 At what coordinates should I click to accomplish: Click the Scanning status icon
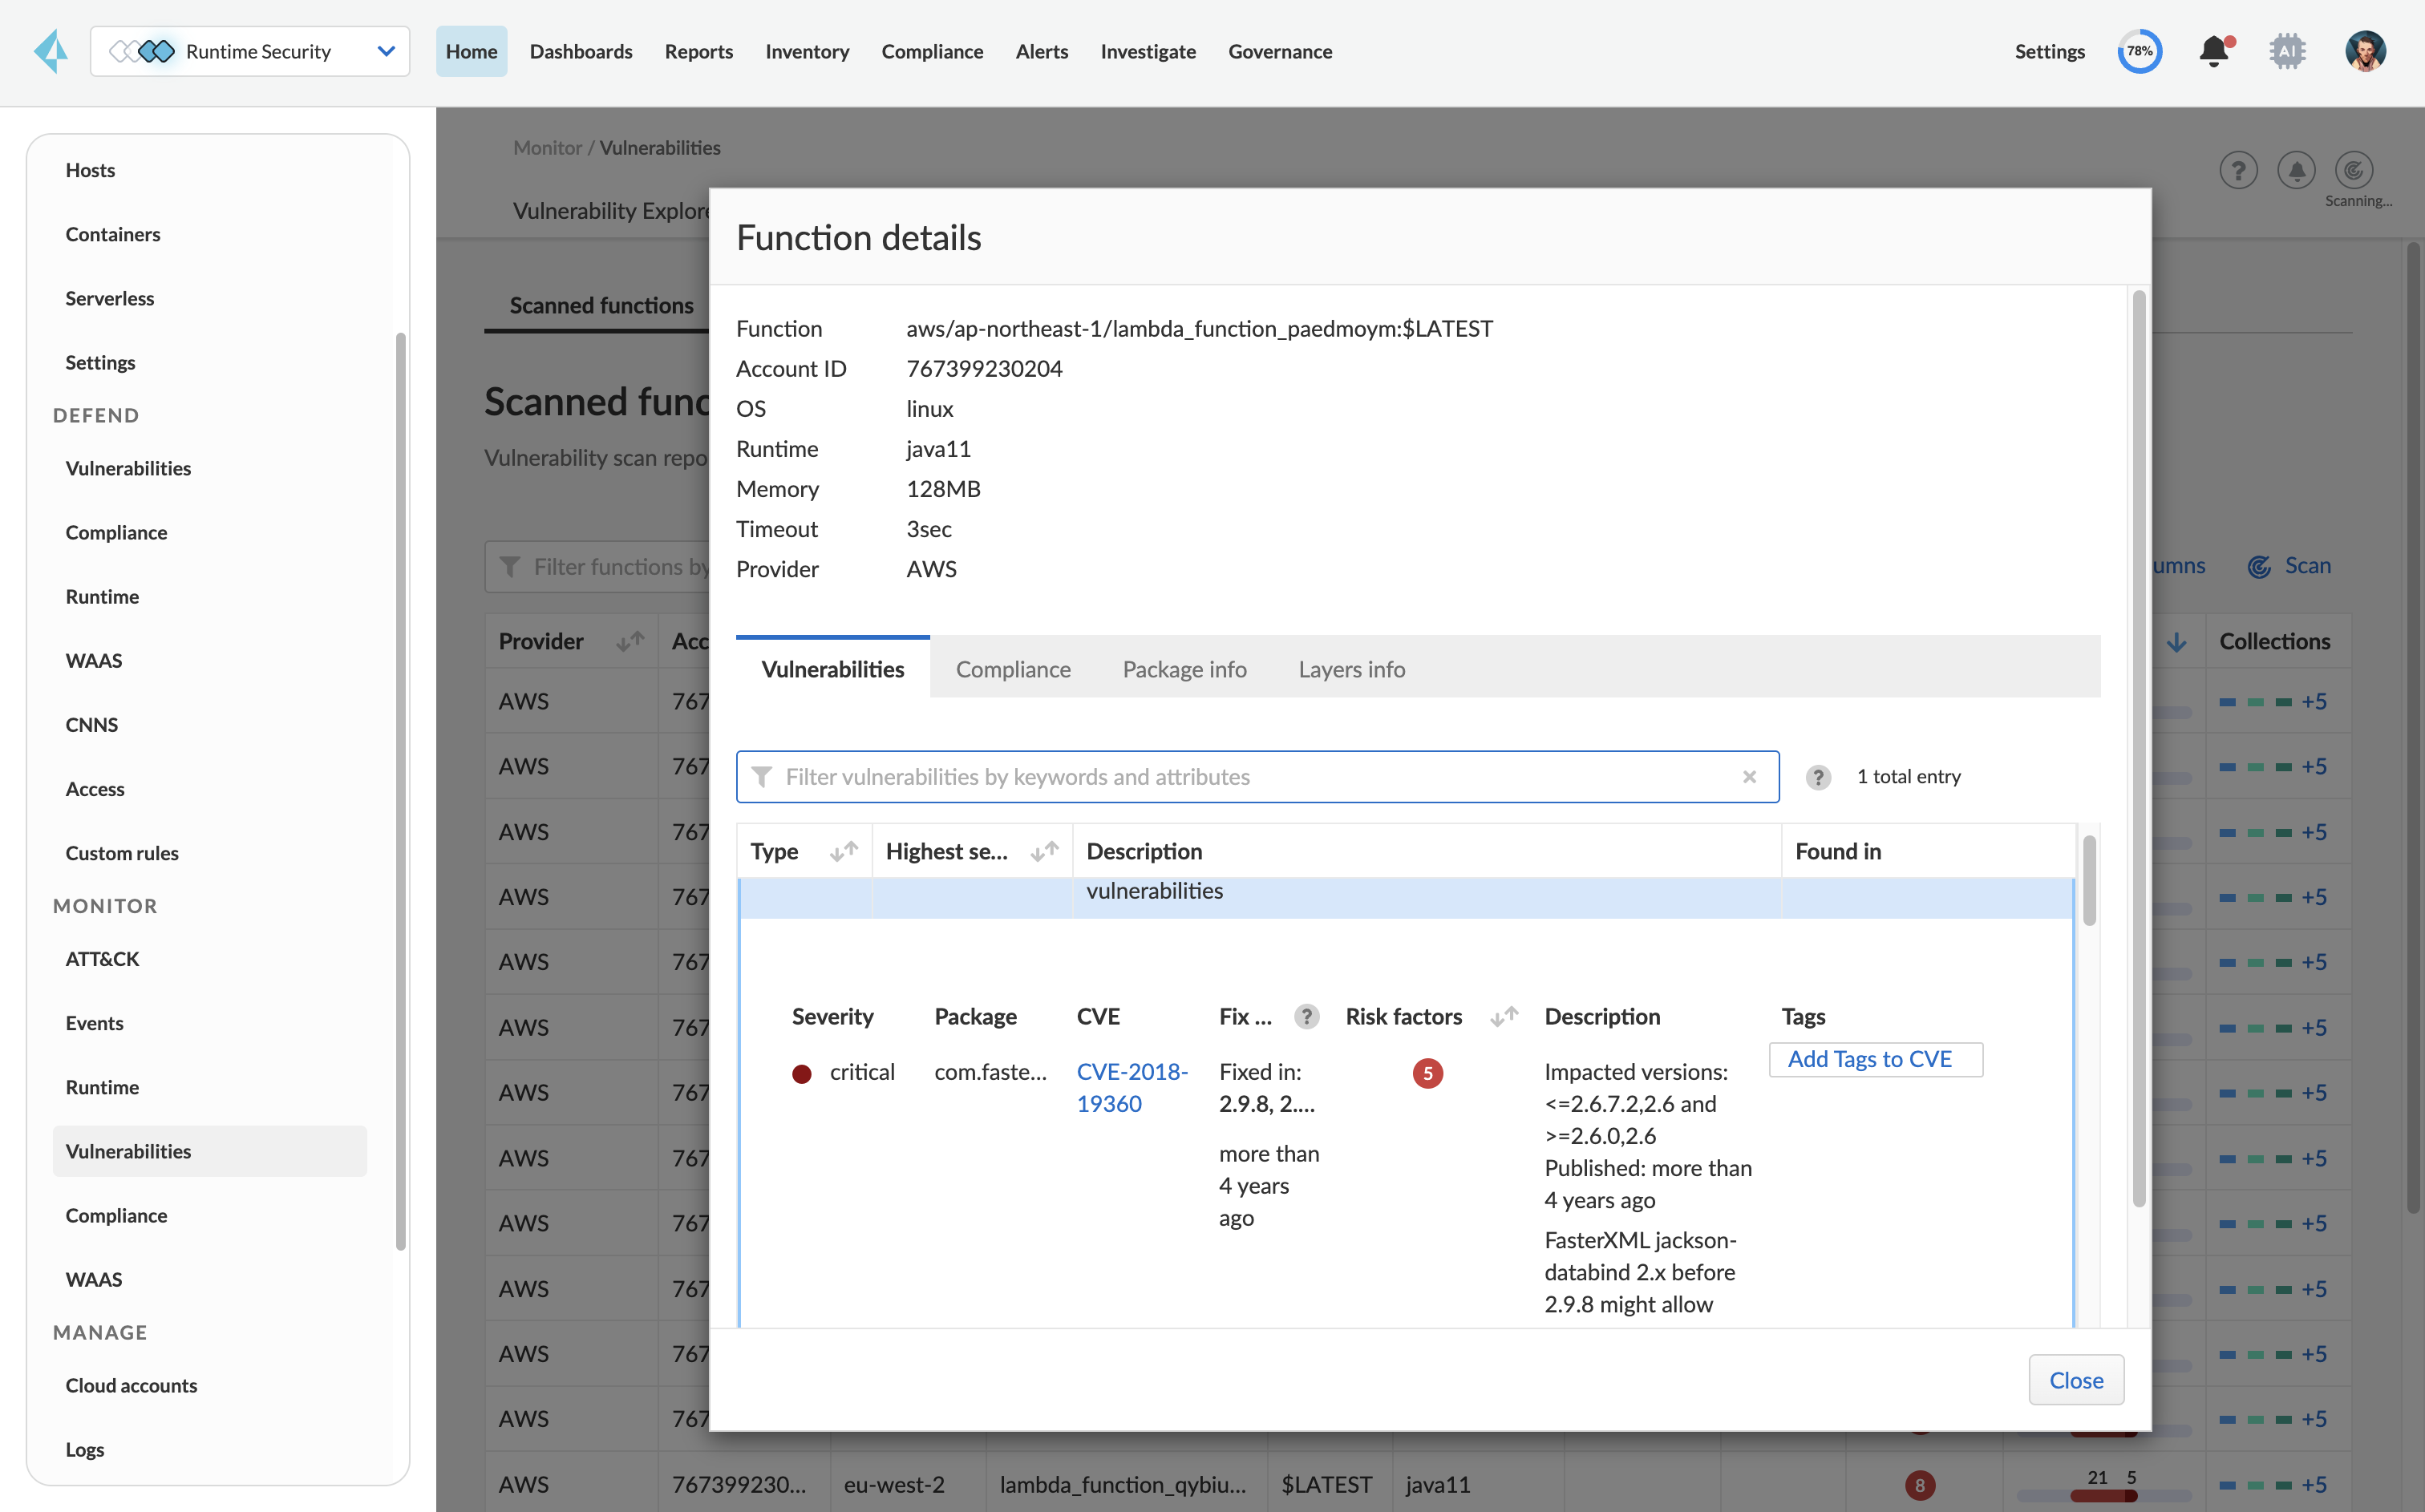[2353, 170]
